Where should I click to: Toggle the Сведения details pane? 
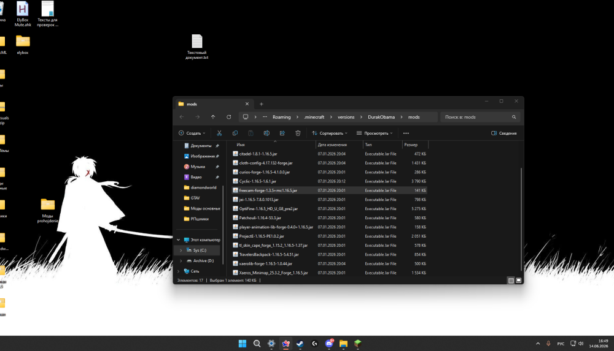503,134
